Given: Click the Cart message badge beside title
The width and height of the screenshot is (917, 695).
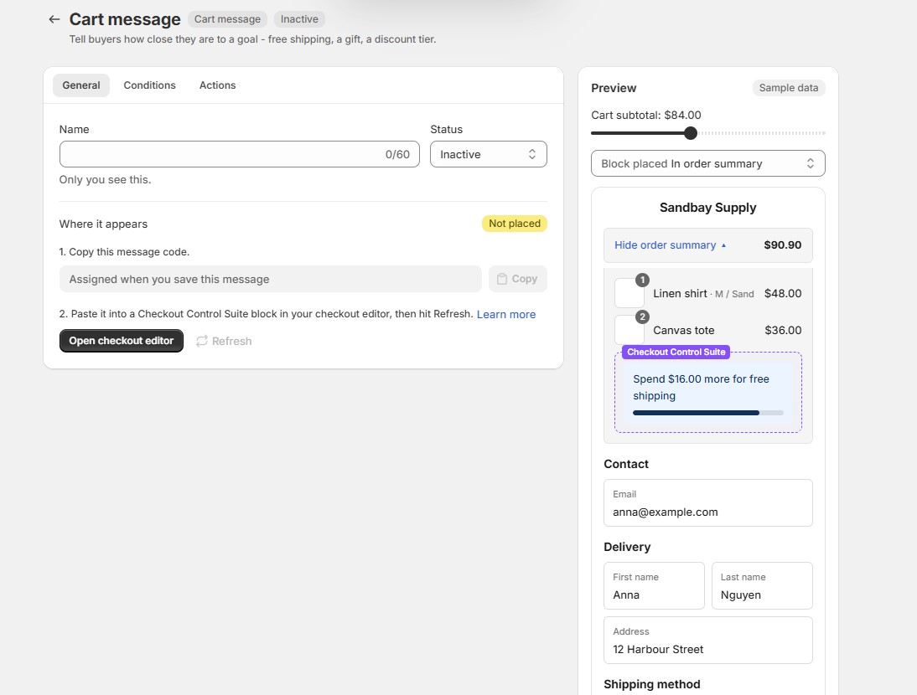Looking at the screenshot, I should pyautogui.click(x=227, y=19).
